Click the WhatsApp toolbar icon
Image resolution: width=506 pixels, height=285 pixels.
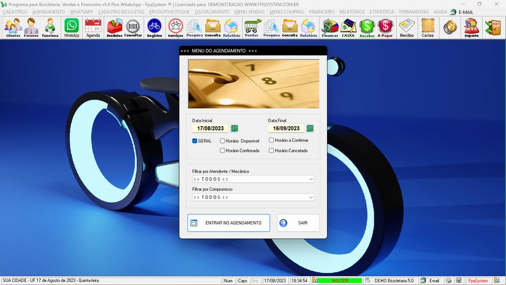[71, 27]
